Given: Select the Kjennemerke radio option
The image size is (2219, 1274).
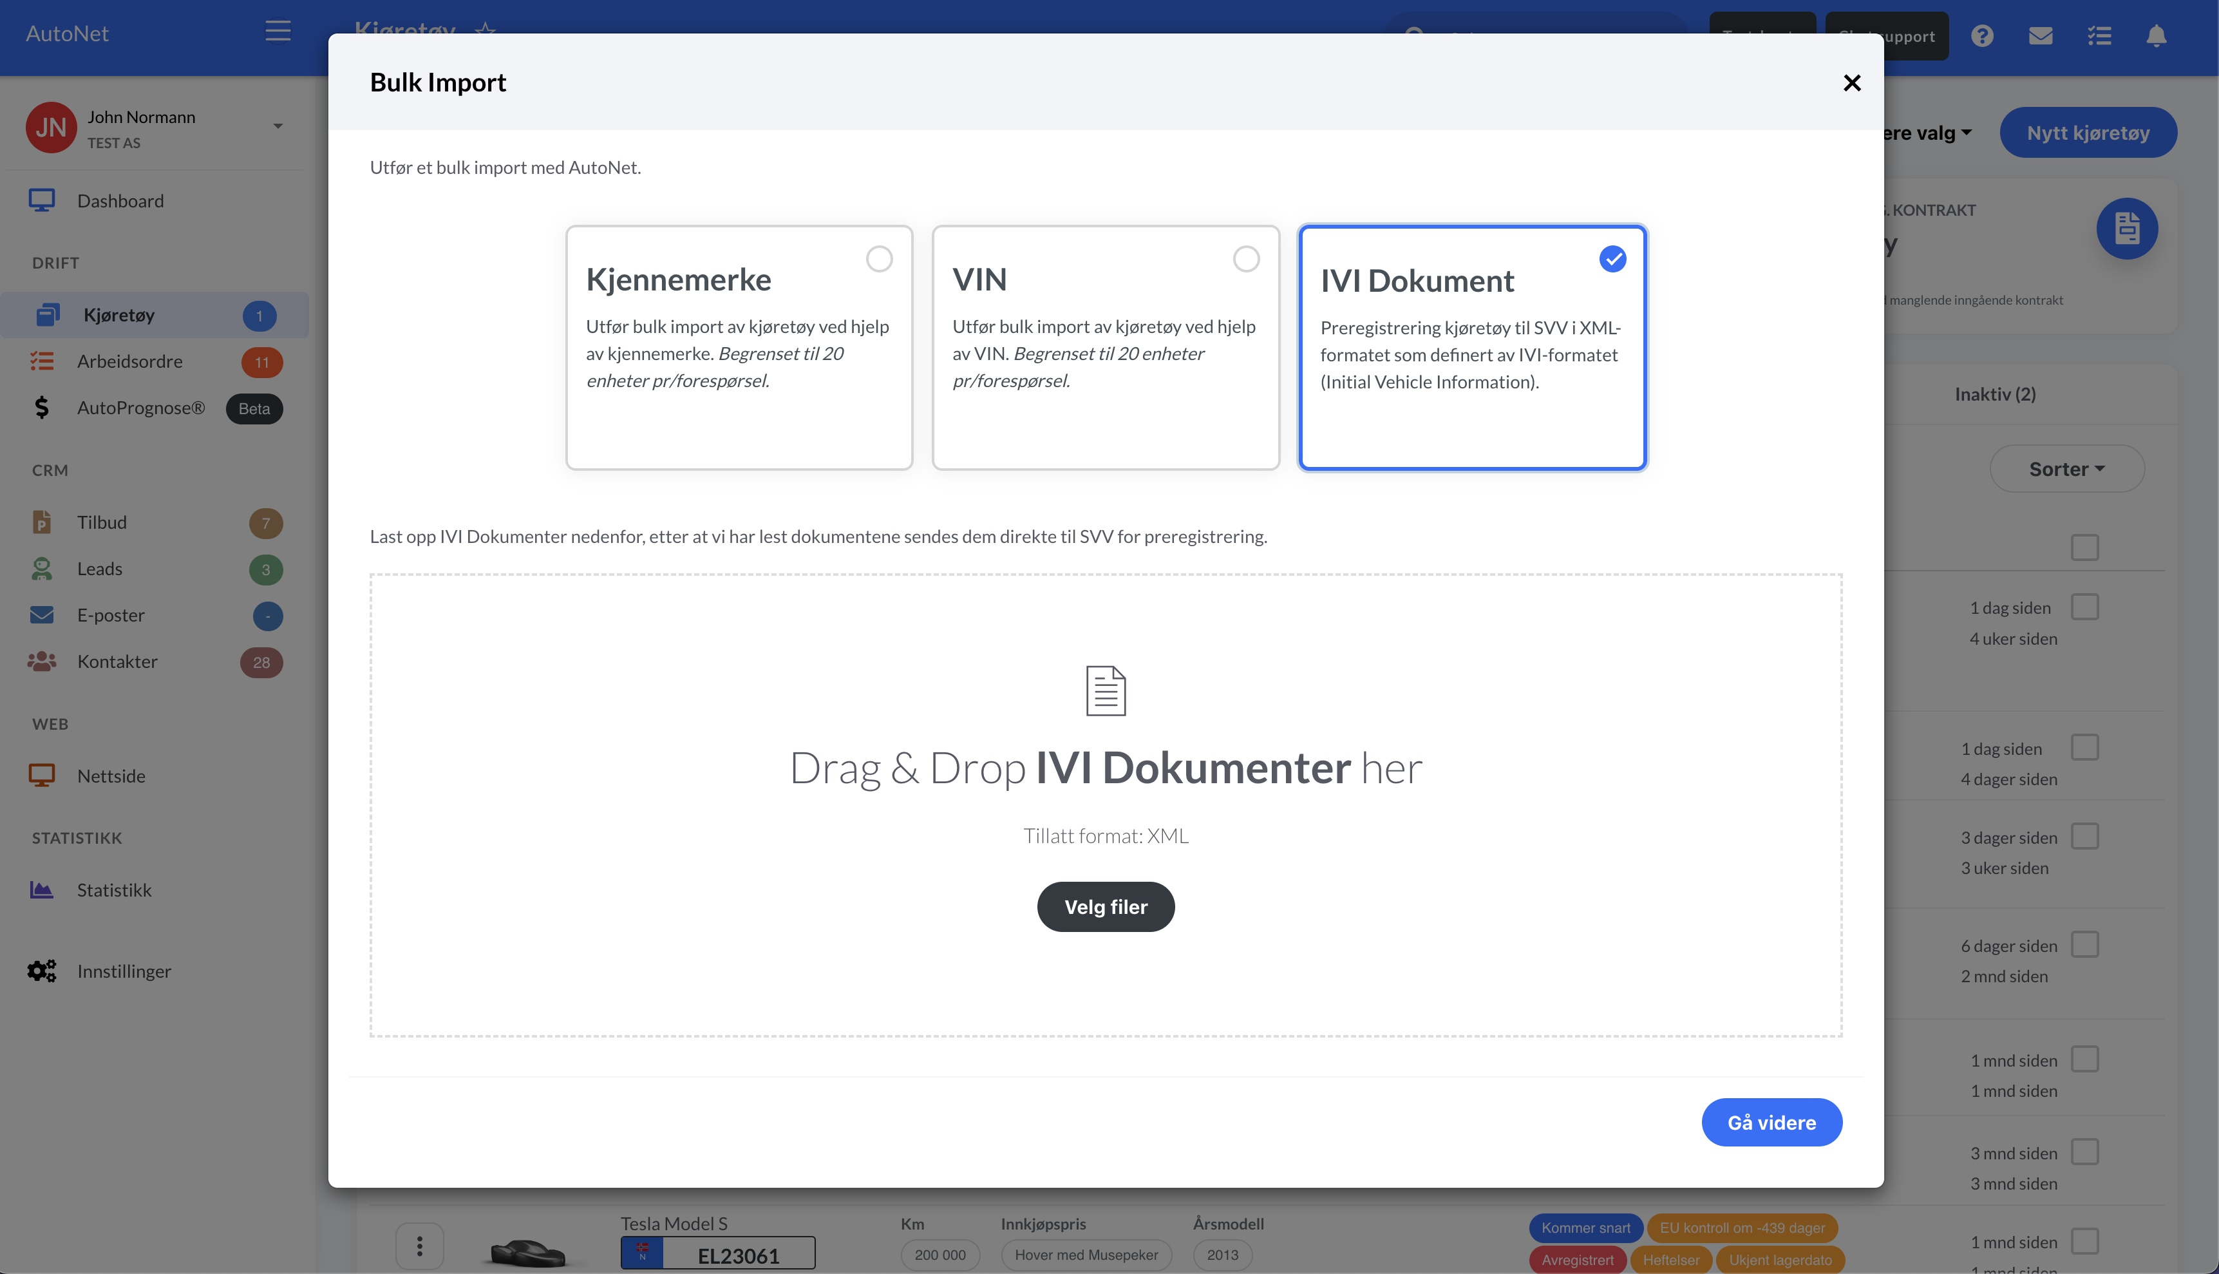Looking at the screenshot, I should [879, 259].
